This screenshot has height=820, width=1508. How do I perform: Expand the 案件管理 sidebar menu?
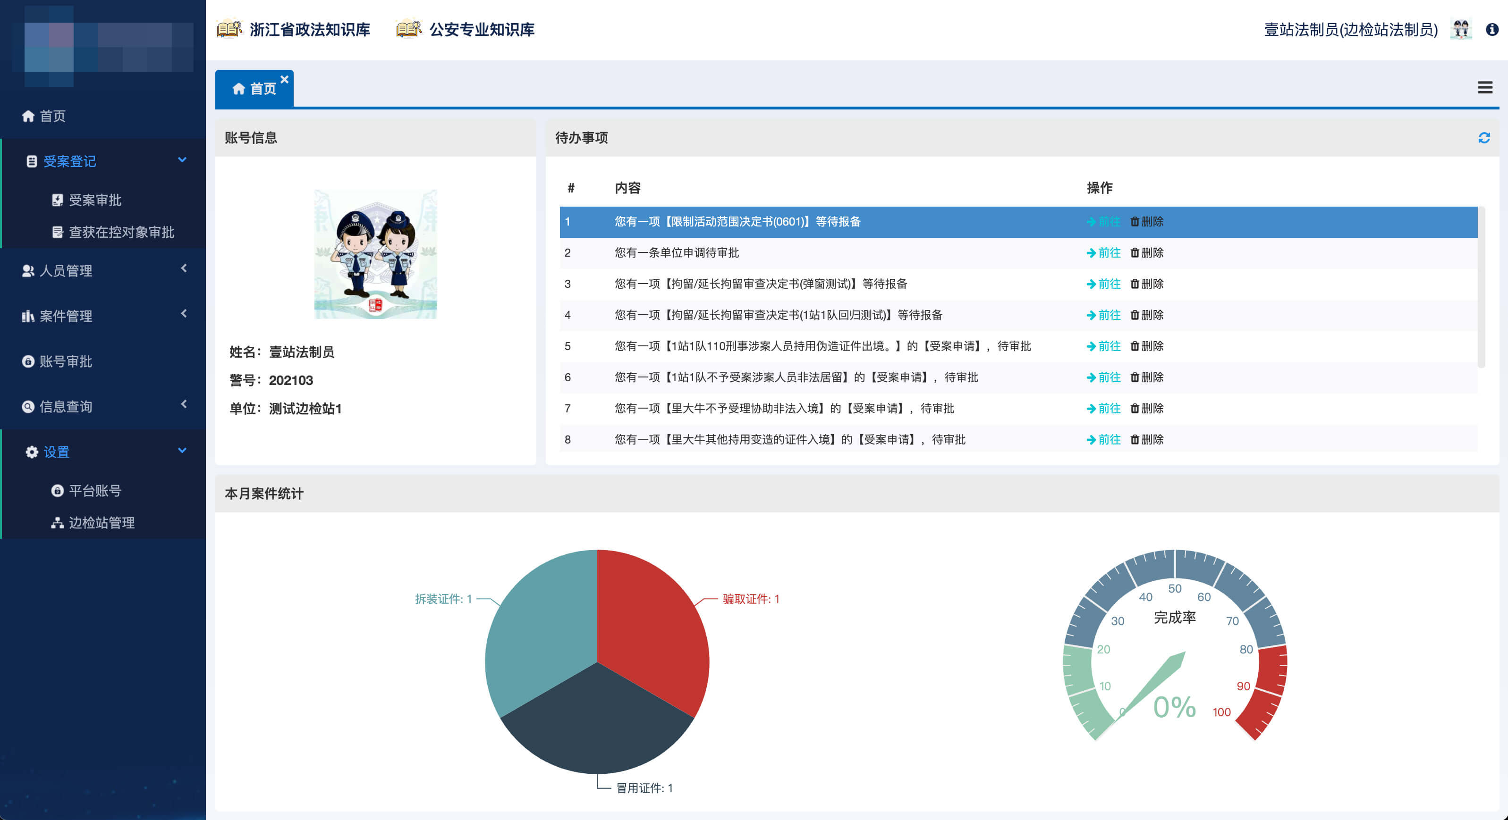pyautogui.click(x=184, y=314)
